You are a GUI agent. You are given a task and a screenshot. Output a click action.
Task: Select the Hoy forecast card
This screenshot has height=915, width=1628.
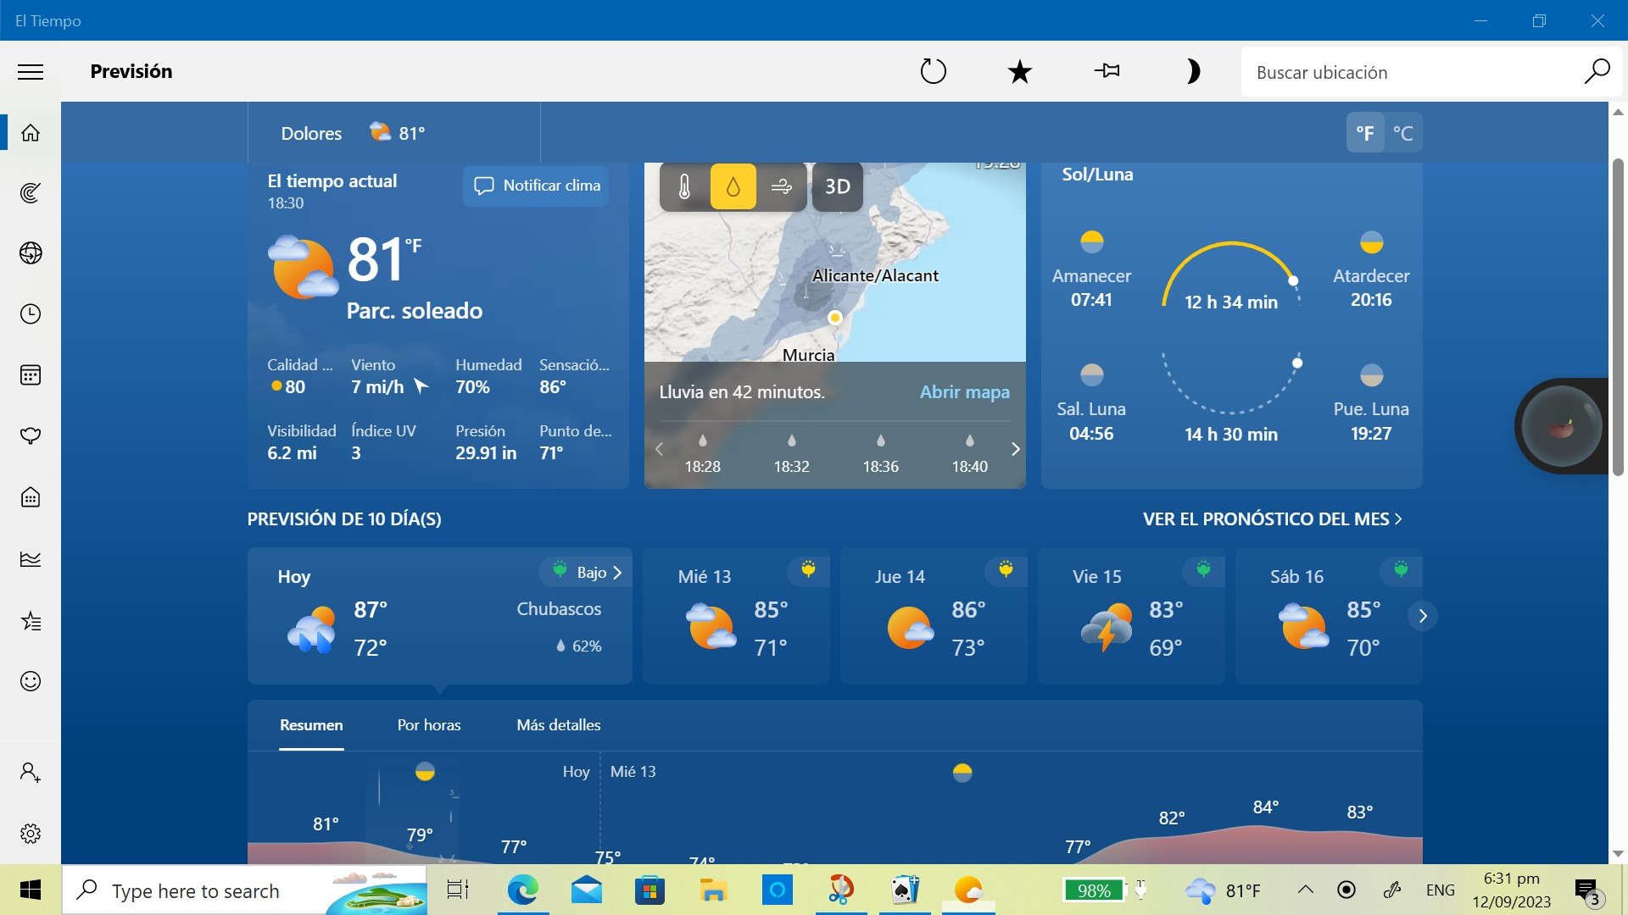click(439, 616)
